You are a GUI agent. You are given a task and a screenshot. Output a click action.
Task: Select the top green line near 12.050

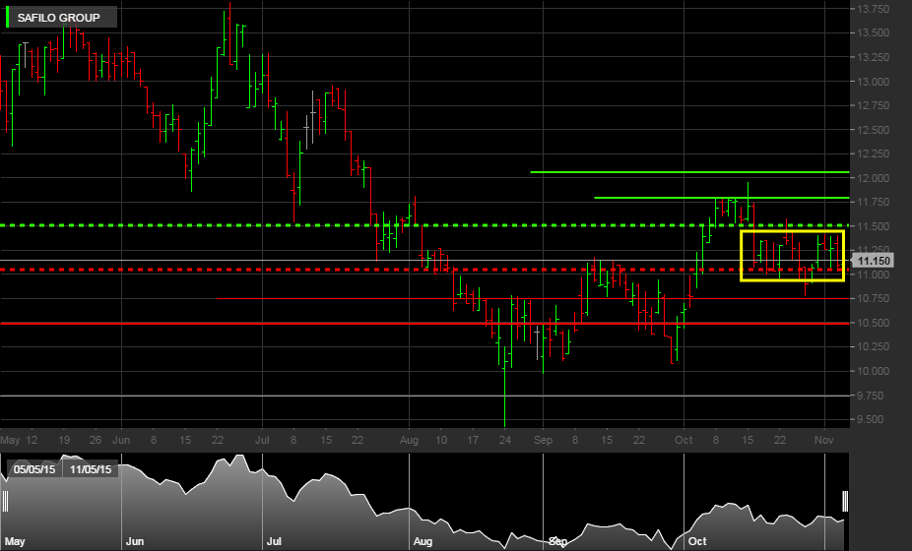(x=689, y=172)
